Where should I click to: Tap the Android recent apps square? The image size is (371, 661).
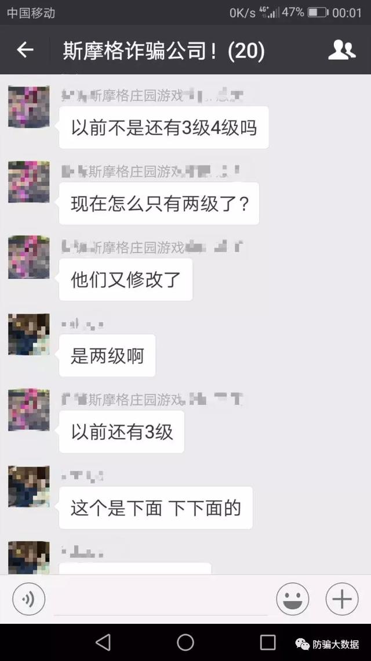point(267,642)
